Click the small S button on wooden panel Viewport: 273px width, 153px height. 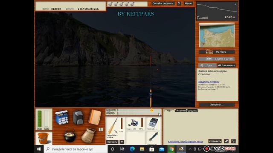click(101, 129)
